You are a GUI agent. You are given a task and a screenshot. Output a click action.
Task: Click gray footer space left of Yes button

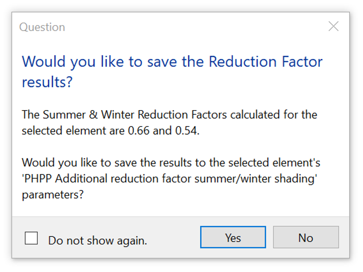click(173, 238)
